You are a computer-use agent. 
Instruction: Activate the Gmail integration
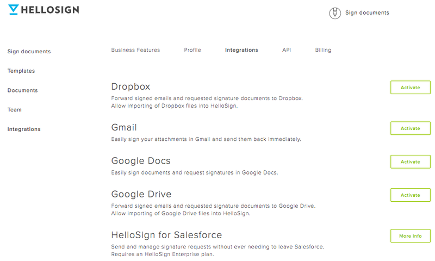411,128
